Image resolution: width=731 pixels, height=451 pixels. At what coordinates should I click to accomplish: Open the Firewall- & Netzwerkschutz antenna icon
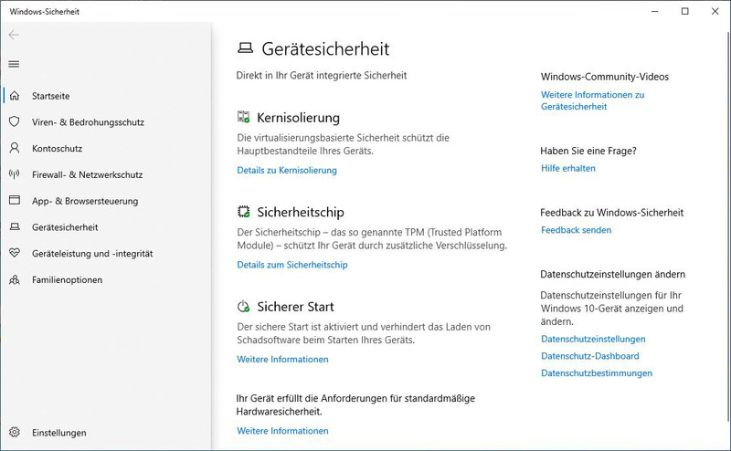pos(15,174)
